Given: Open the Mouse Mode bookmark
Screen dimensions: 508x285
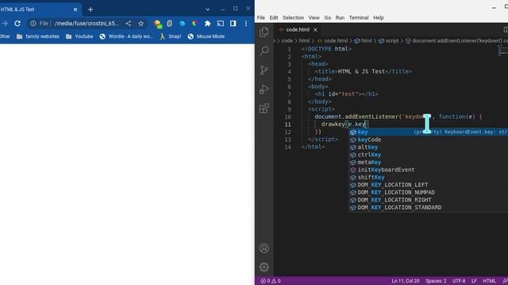Looking at the screenshot, I should (206, 36).
